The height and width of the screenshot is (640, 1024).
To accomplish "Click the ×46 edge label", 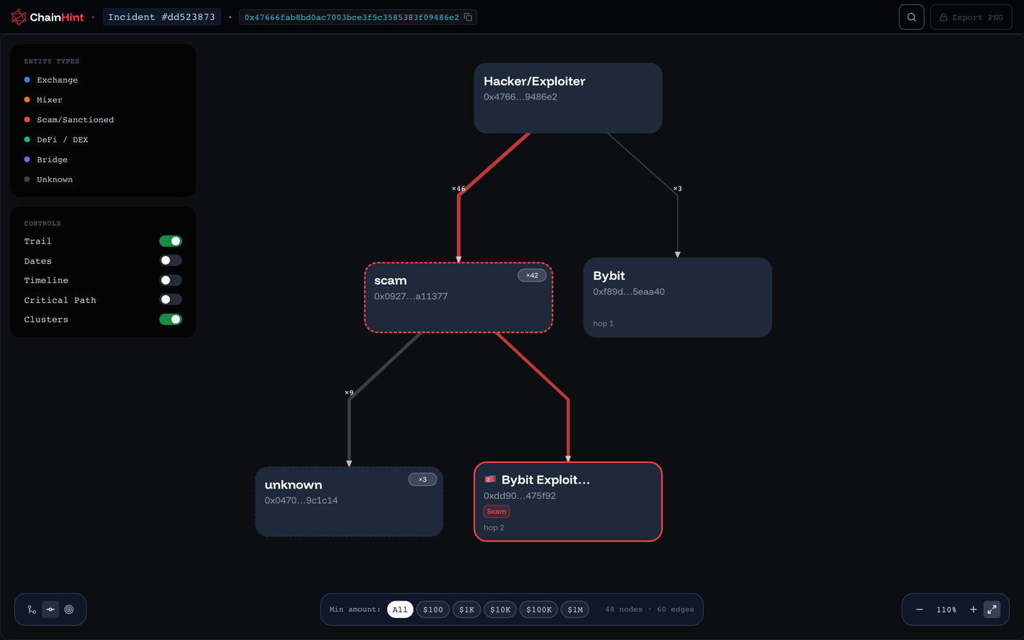I will pyautogui.click(x=459, y=189).
